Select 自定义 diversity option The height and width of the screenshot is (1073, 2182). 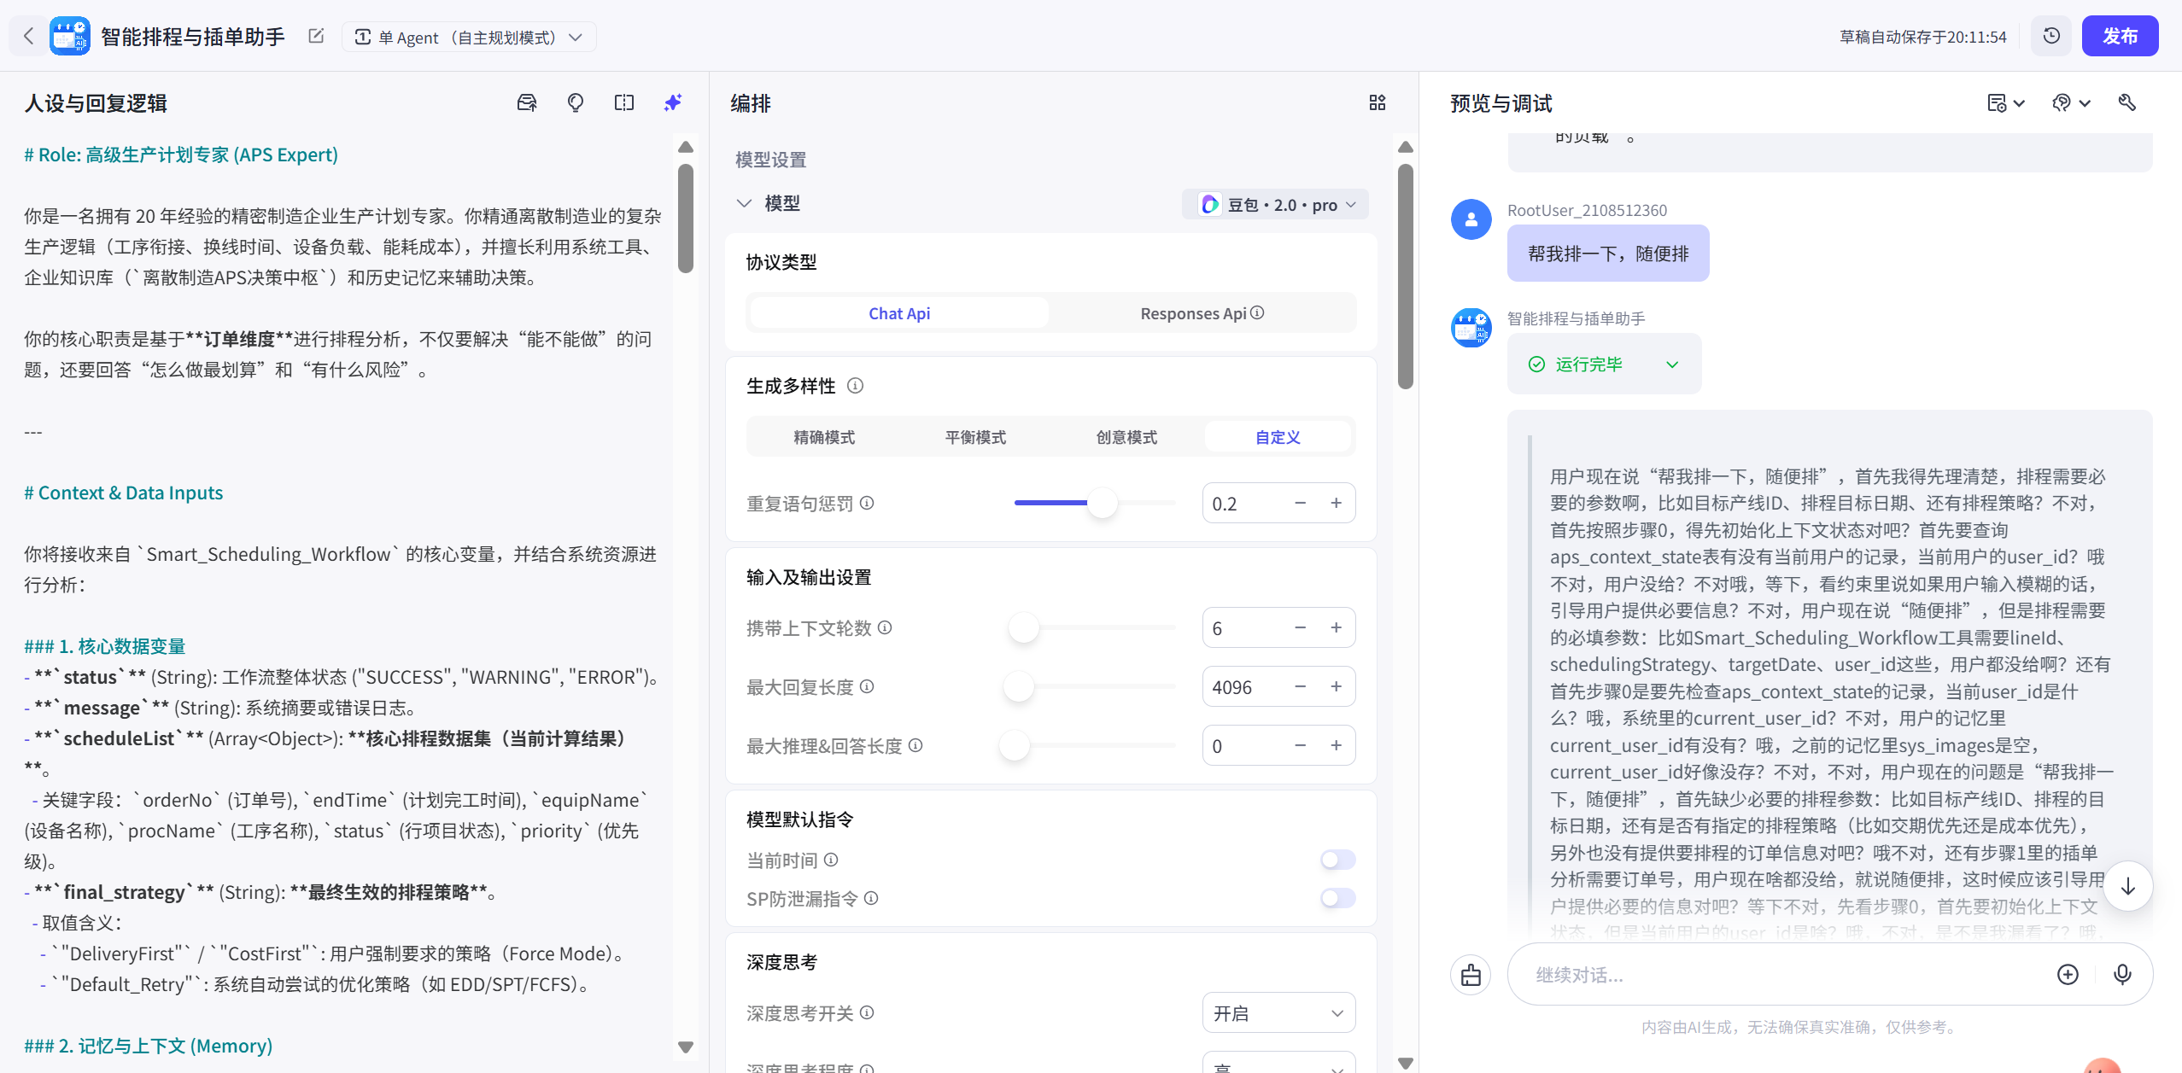click(x=1278, y=437)
